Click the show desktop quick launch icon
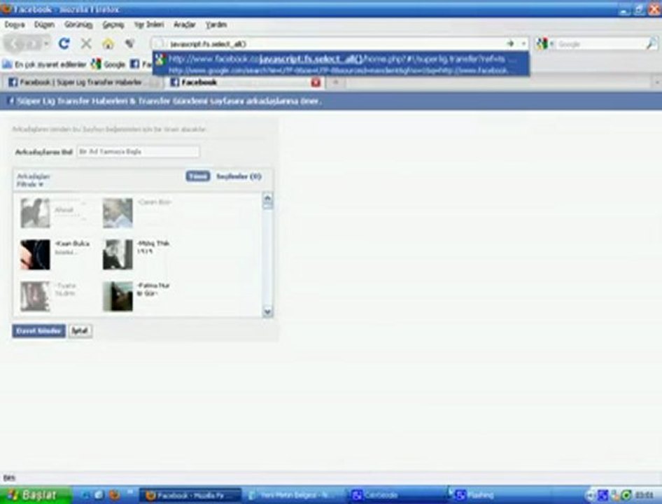 coord(99,495)
